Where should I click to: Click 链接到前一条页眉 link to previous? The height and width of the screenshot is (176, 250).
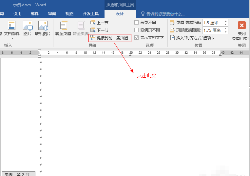click(x=110, y=38)
